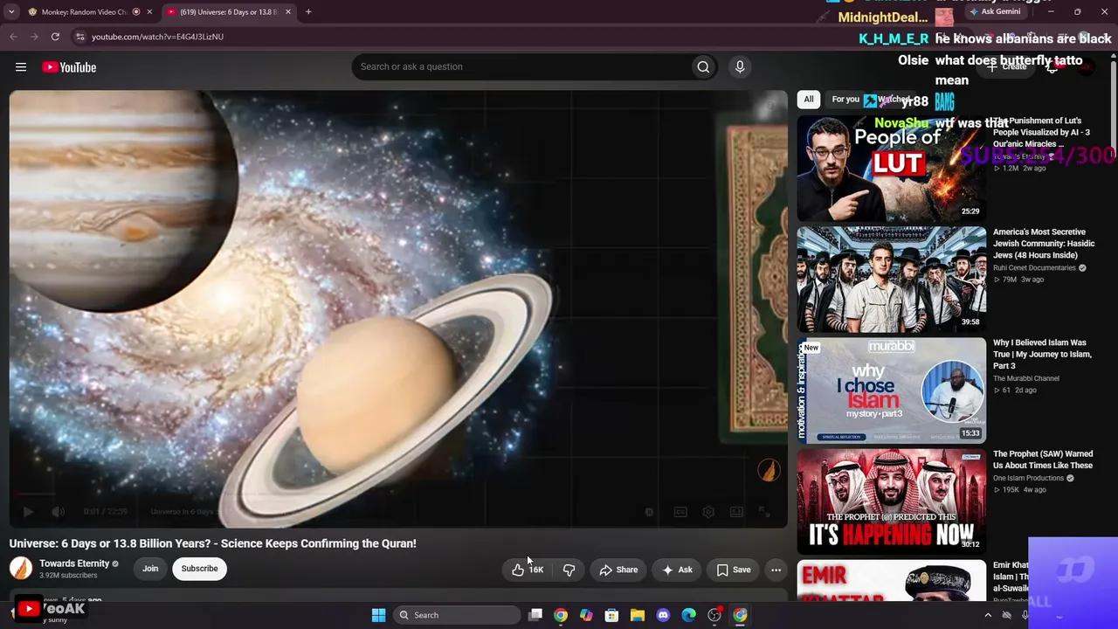Dislike the video with thumbs-down icon
Screen dimensions: 1118x629
click(569, 570)
